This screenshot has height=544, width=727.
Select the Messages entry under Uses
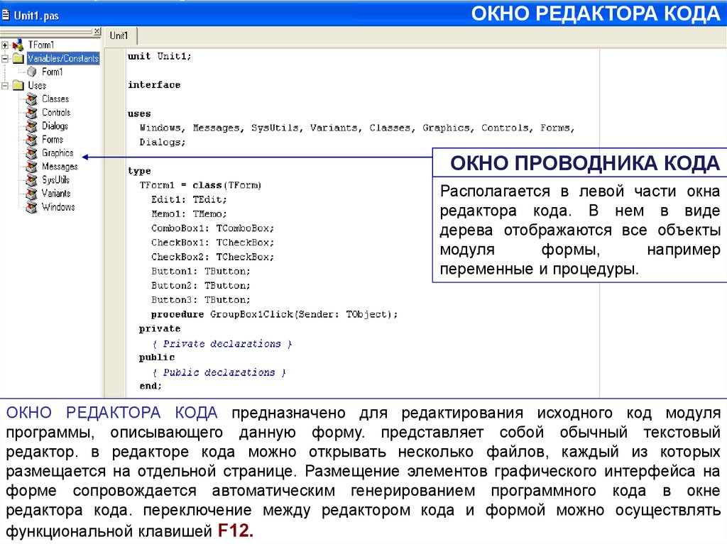60,167
